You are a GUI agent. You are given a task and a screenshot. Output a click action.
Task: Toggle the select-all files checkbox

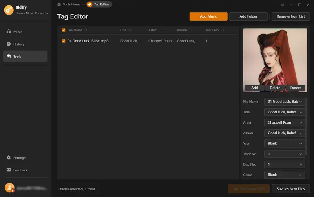(64, 30)
